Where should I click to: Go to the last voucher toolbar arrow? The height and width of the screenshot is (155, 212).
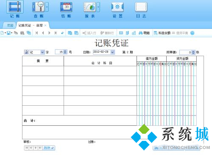56,33
